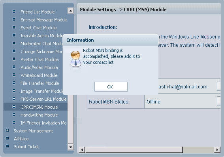Expand the System Management tree node
This screenshot has height=157, width=224.
7,130
